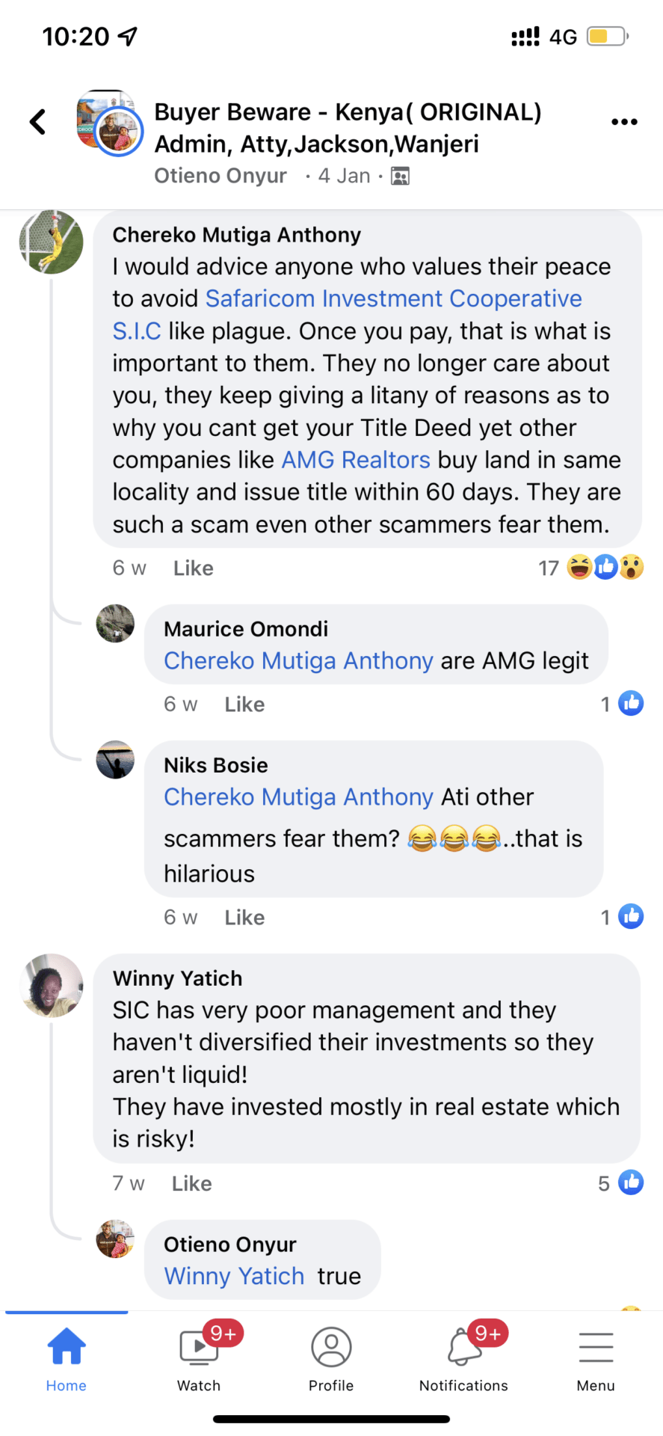Open Winny Yatich's profile picture
This screenshot has height=1436, width=663.
coord(52,985)
